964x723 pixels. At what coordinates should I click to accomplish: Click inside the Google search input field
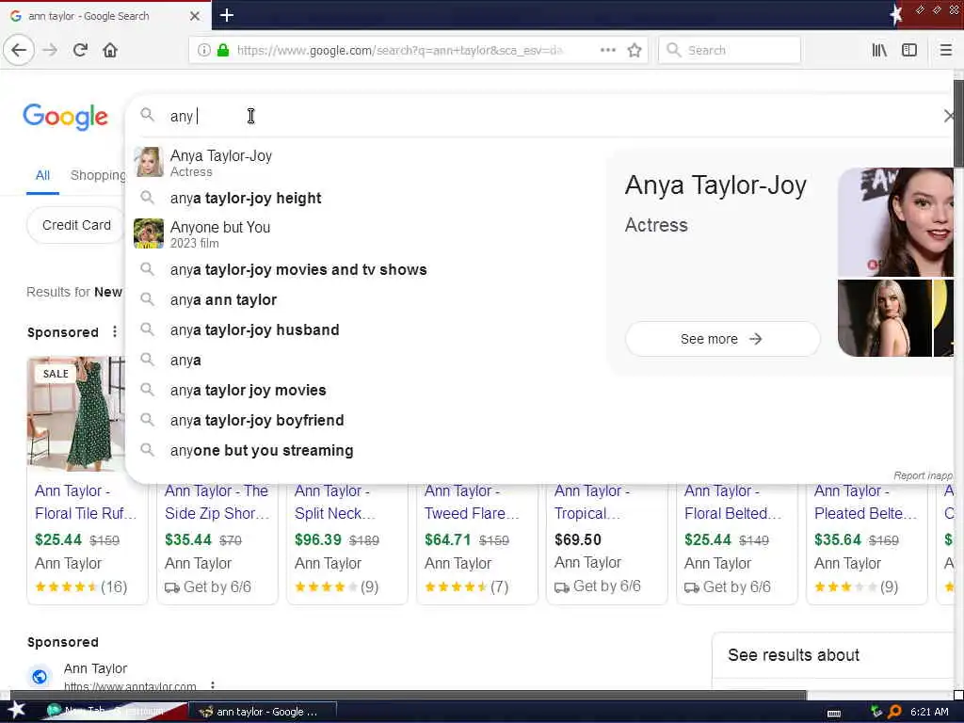coord(541,116)
